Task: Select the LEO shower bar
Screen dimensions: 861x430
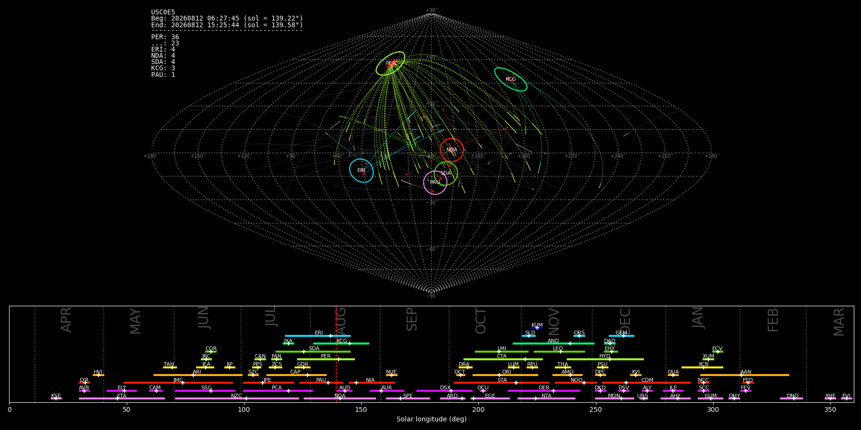Action: 559,352
